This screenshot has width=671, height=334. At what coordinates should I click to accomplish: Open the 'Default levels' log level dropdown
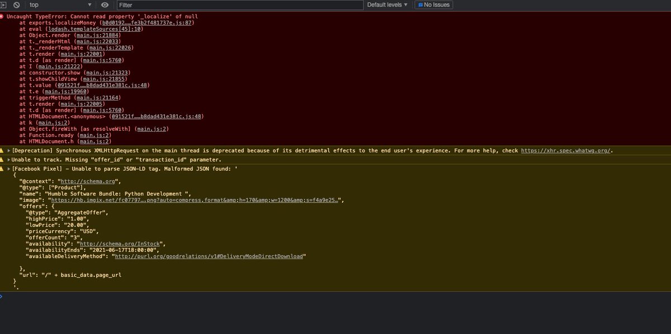[388, 4]
